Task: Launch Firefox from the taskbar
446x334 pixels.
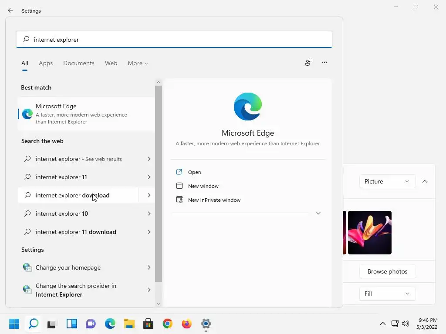Action: click(x=186, y=324)
